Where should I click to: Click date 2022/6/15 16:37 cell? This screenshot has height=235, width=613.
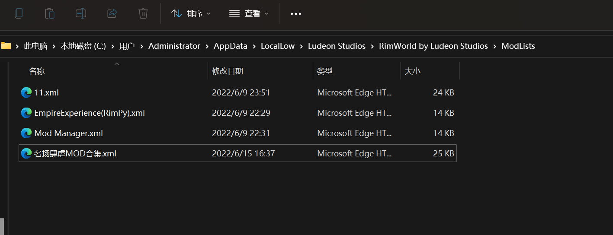pyautogui.click(x=244, y=153)
